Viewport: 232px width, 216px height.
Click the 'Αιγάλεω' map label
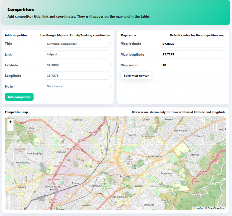[x=61, y=152]
